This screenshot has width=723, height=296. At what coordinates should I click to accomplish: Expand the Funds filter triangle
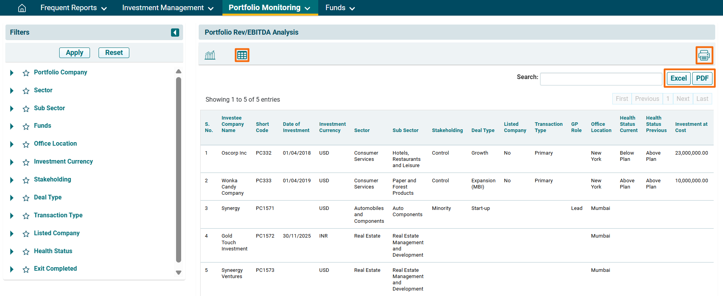click(x=12, y=126)
